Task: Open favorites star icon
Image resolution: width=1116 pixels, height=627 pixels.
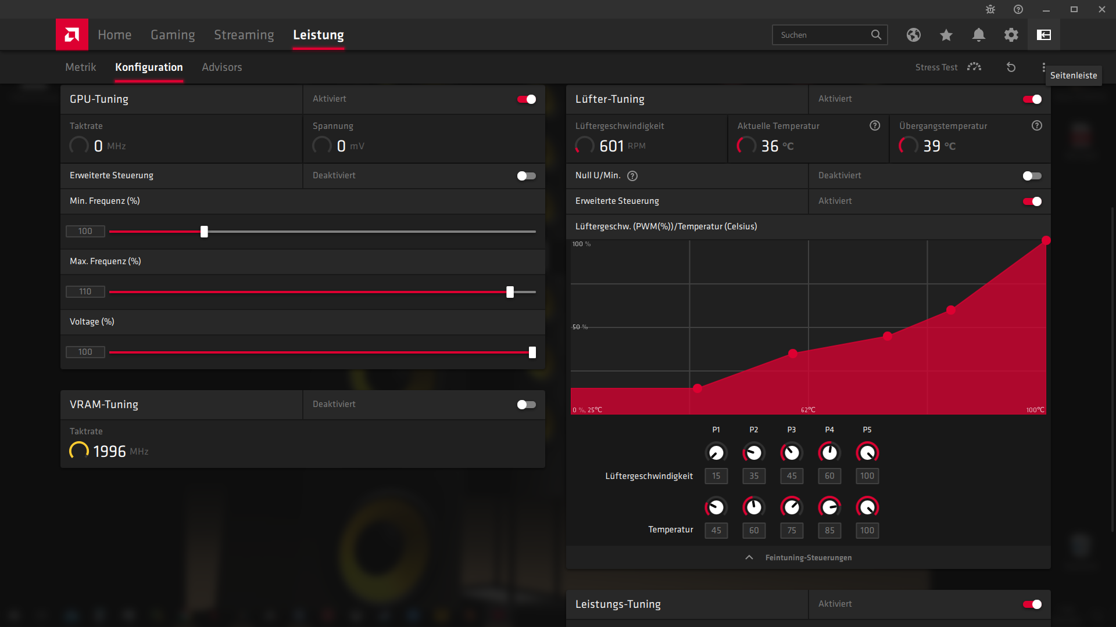Action: coord(946,35)
